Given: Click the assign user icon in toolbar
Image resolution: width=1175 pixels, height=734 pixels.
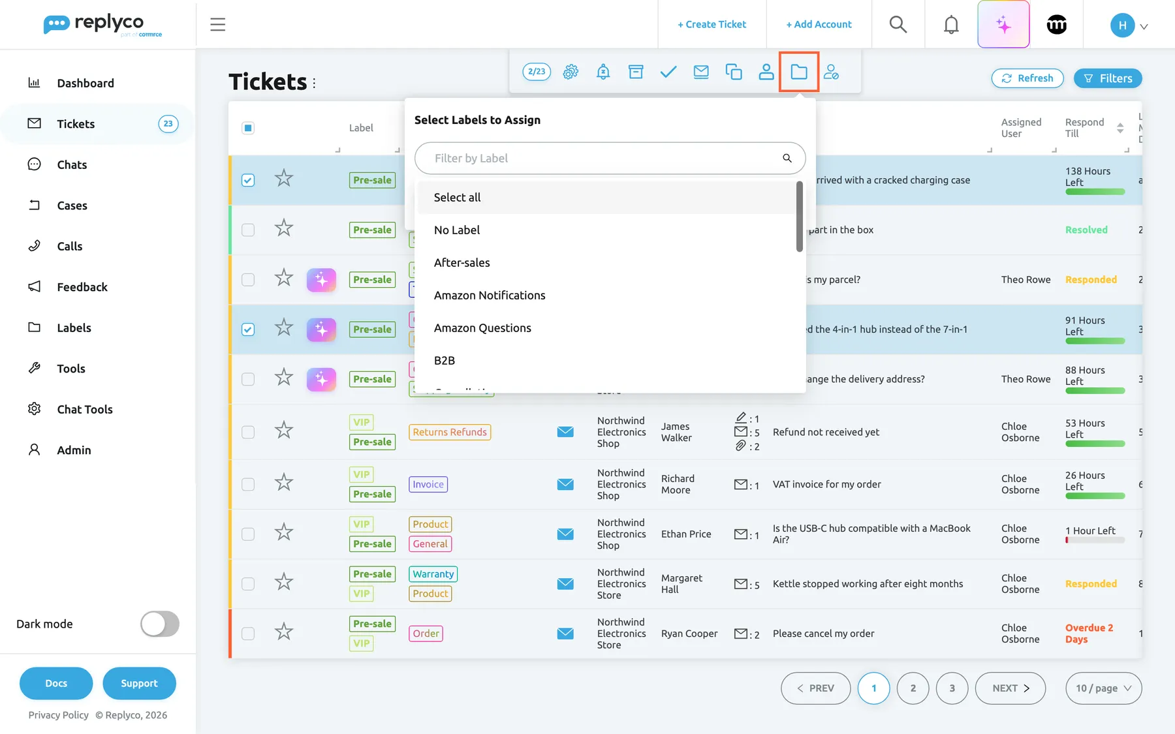Looking at the screenshot, I should pyautogui.click(x=766, y=72).
